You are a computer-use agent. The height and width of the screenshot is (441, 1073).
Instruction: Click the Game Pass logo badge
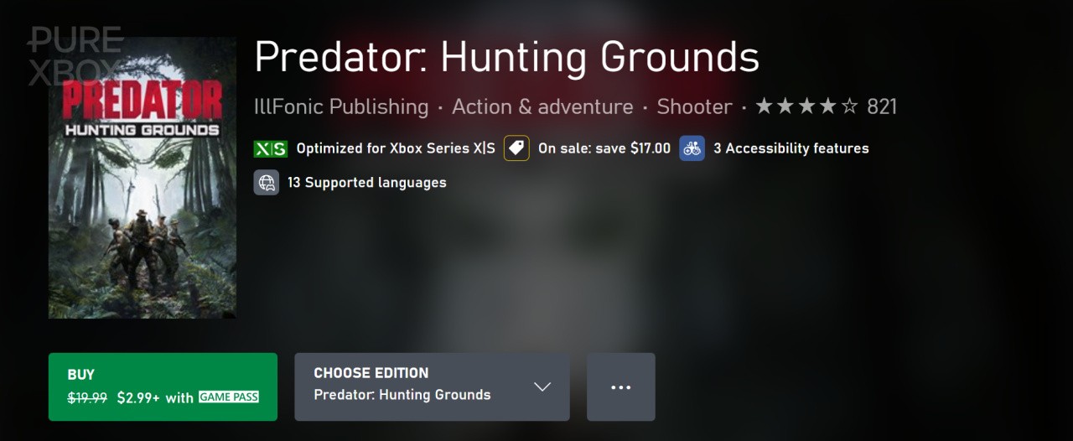point(228,397)
